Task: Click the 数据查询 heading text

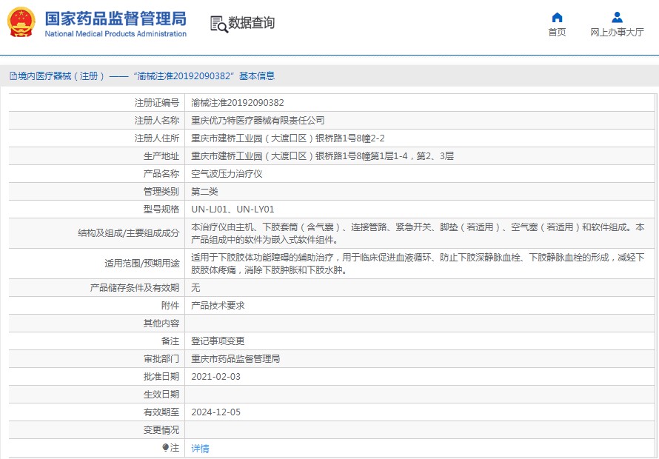Action: [x=252, y=24]
